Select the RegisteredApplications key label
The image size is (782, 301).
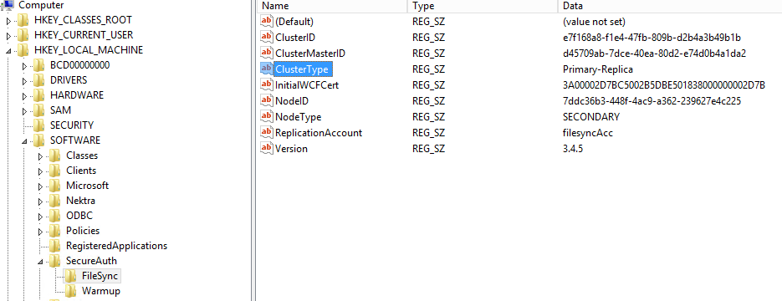tap(117, 246)
